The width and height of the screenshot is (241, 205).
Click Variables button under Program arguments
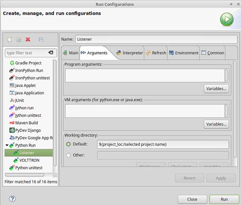(216, 89)
